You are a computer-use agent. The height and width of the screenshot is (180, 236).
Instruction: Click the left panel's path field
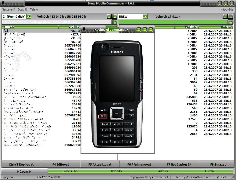click(x=57, y=22)
